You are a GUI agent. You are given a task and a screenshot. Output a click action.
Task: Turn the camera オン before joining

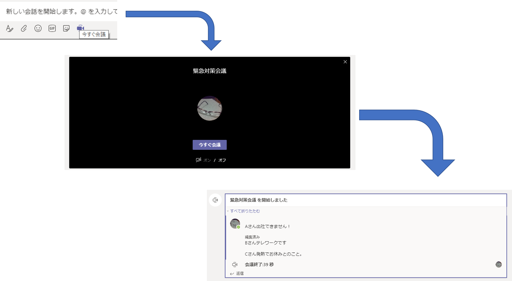point(207,160)
